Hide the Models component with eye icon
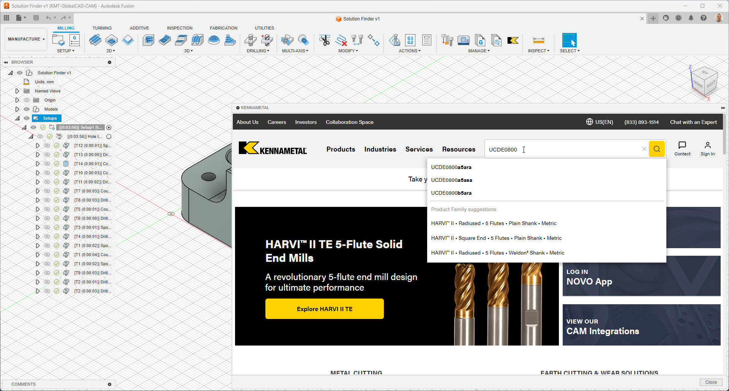Image resolution: width=729 pixels, height=391 pixels. pyautogui.click(x=27, y=109)
